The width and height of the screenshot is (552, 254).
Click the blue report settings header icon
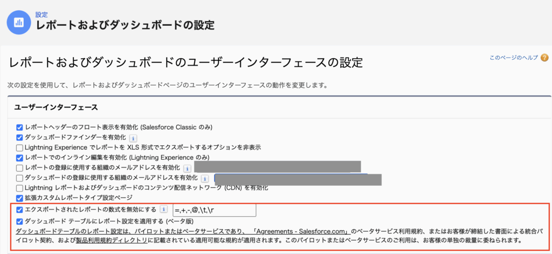(19, 22)
